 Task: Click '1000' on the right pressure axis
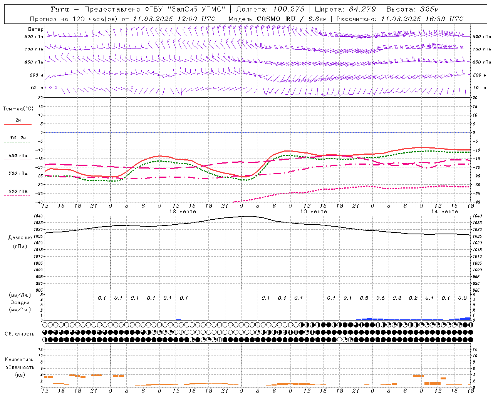(478, 270)
